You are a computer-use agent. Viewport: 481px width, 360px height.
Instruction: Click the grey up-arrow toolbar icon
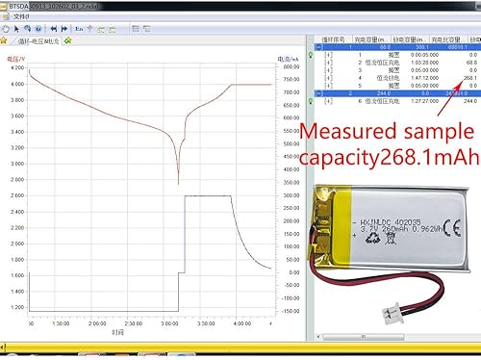pyautogui.click(x=89, y=29)
